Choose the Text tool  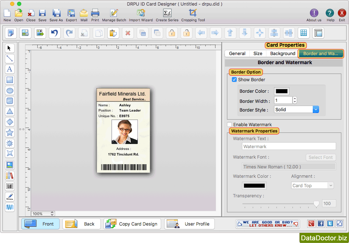click(9, 69)
